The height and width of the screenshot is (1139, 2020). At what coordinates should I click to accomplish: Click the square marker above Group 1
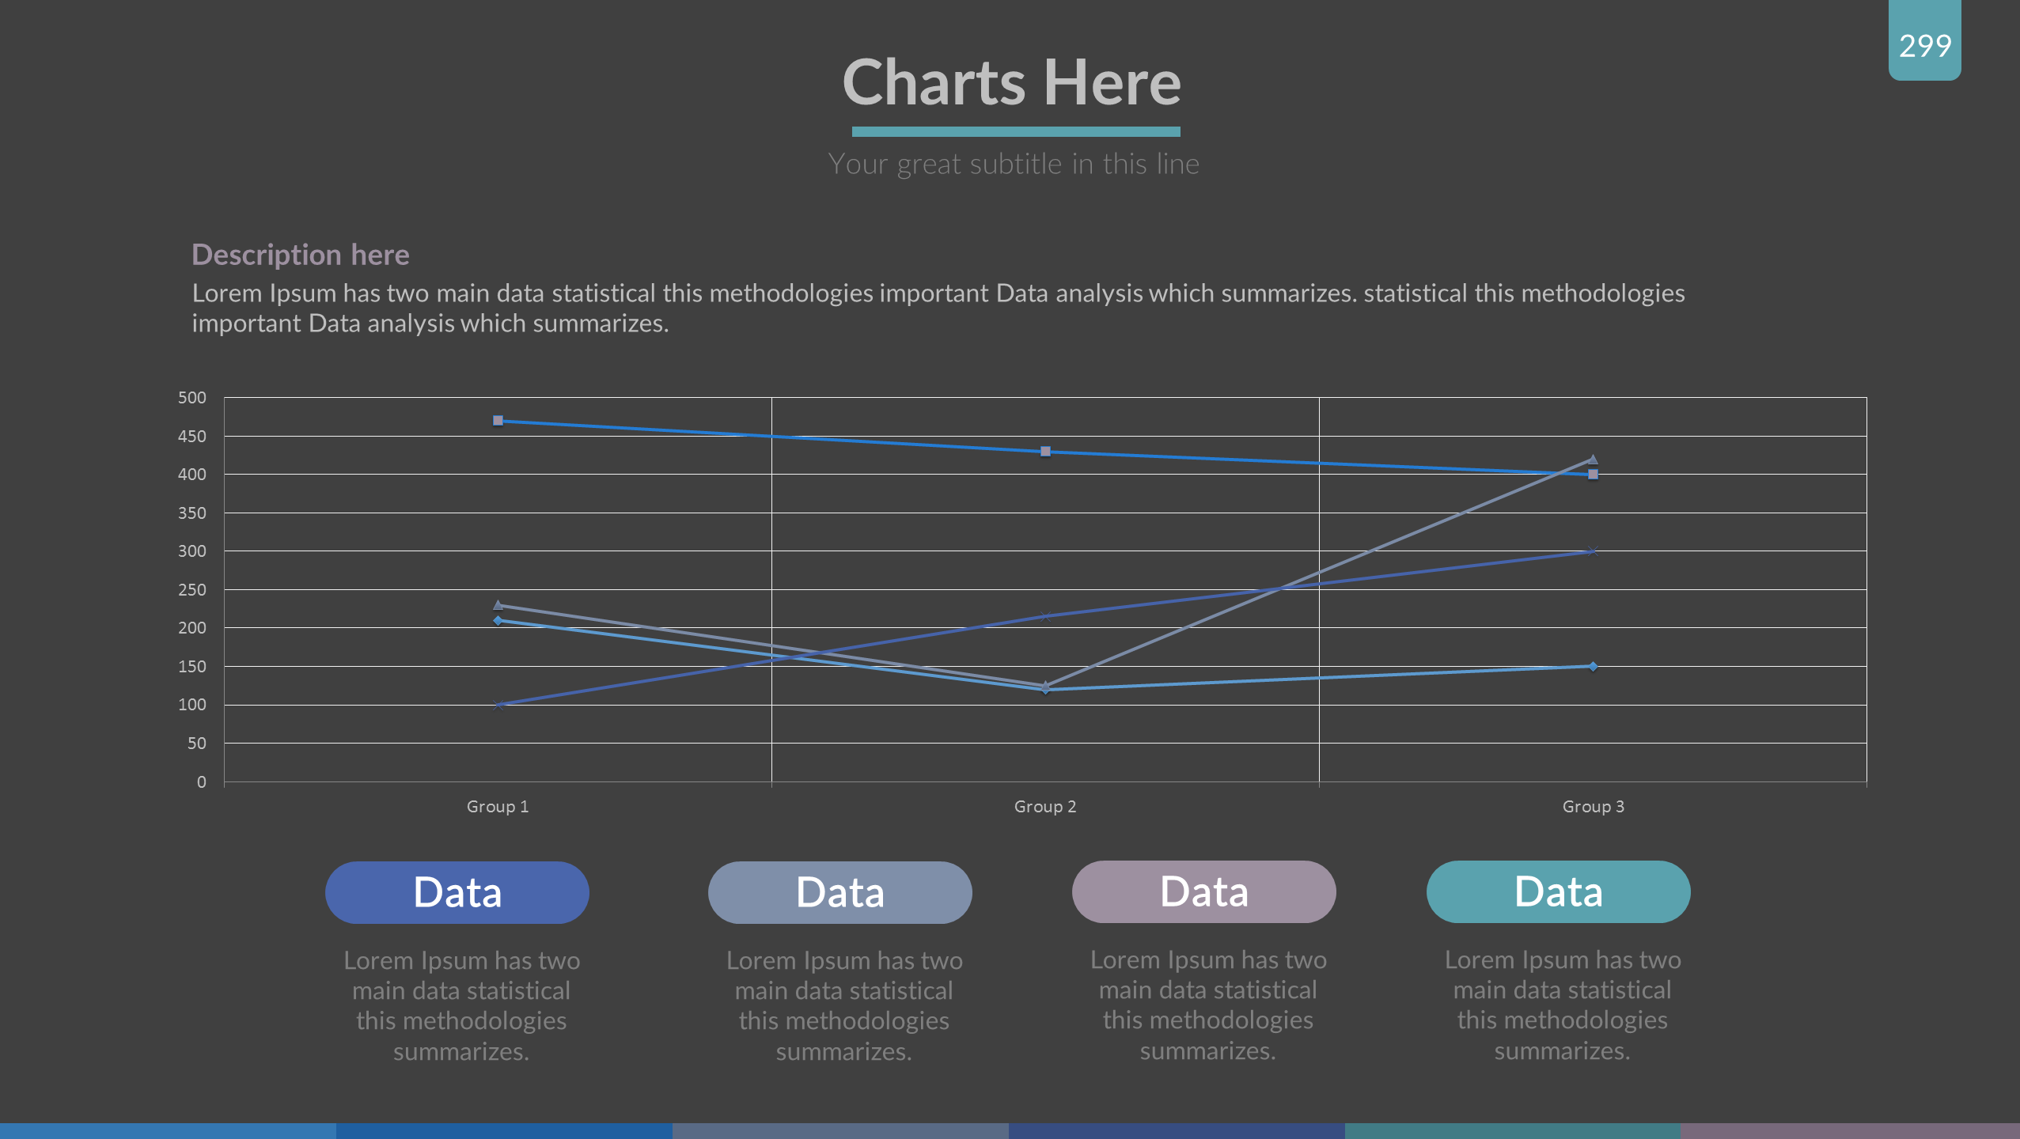pos(498,421)
